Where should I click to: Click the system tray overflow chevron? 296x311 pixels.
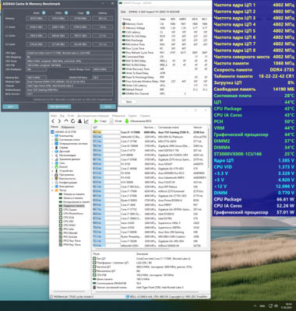[255, 306]
